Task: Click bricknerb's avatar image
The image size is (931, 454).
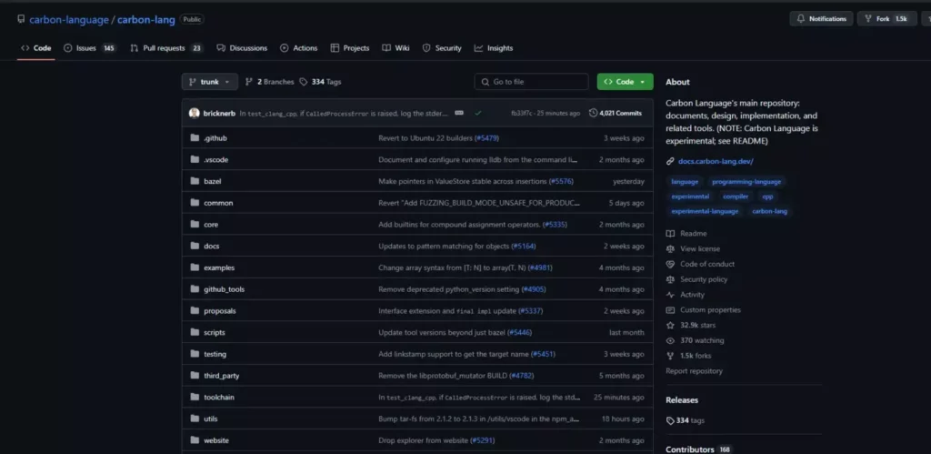Action: pos(195,113)
